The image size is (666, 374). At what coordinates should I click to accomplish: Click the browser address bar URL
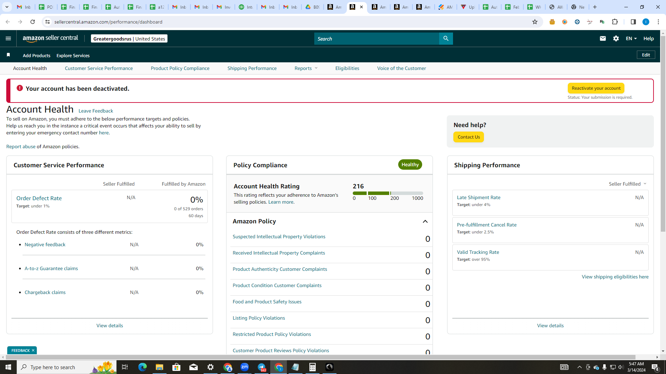[108, 22]
